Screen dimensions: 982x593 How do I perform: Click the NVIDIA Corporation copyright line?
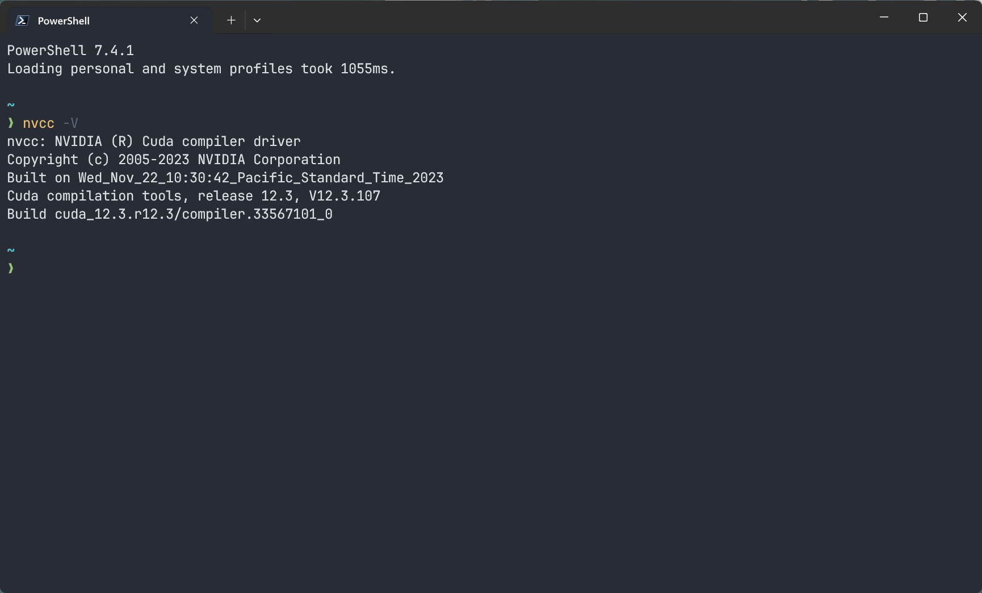[174, 160]
